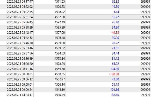The width and height of the screenshot is (151, 97).
Task: Click the price 4557.27
Action: point(60,79)
